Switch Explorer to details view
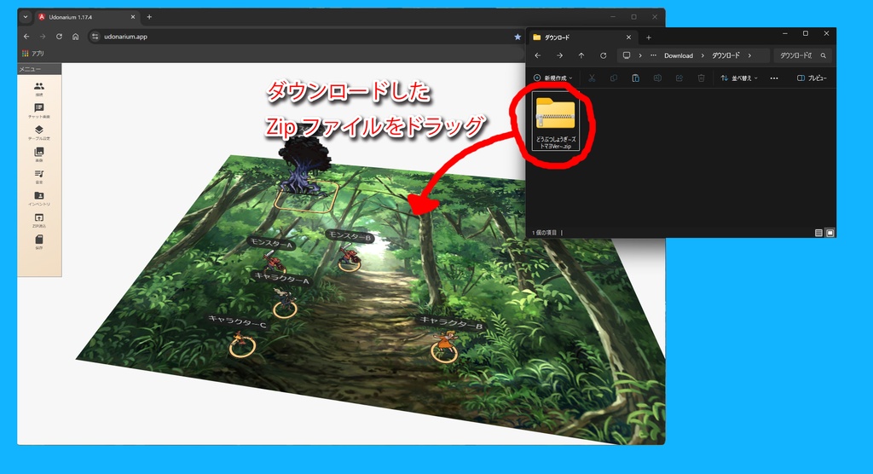 (x=818, y=233)
